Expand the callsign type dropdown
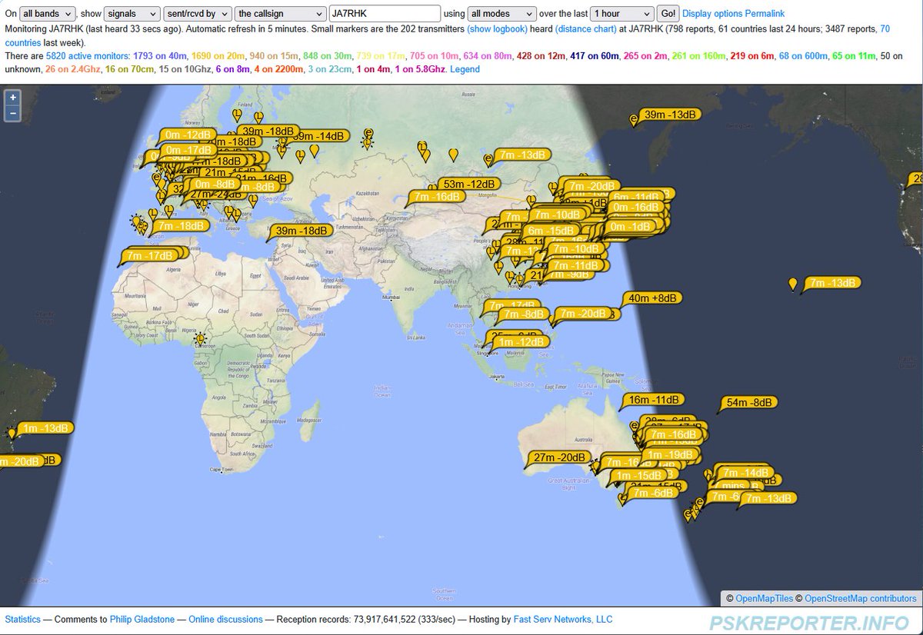This screenshot has height=635, width=923. (x=280, y=14)
